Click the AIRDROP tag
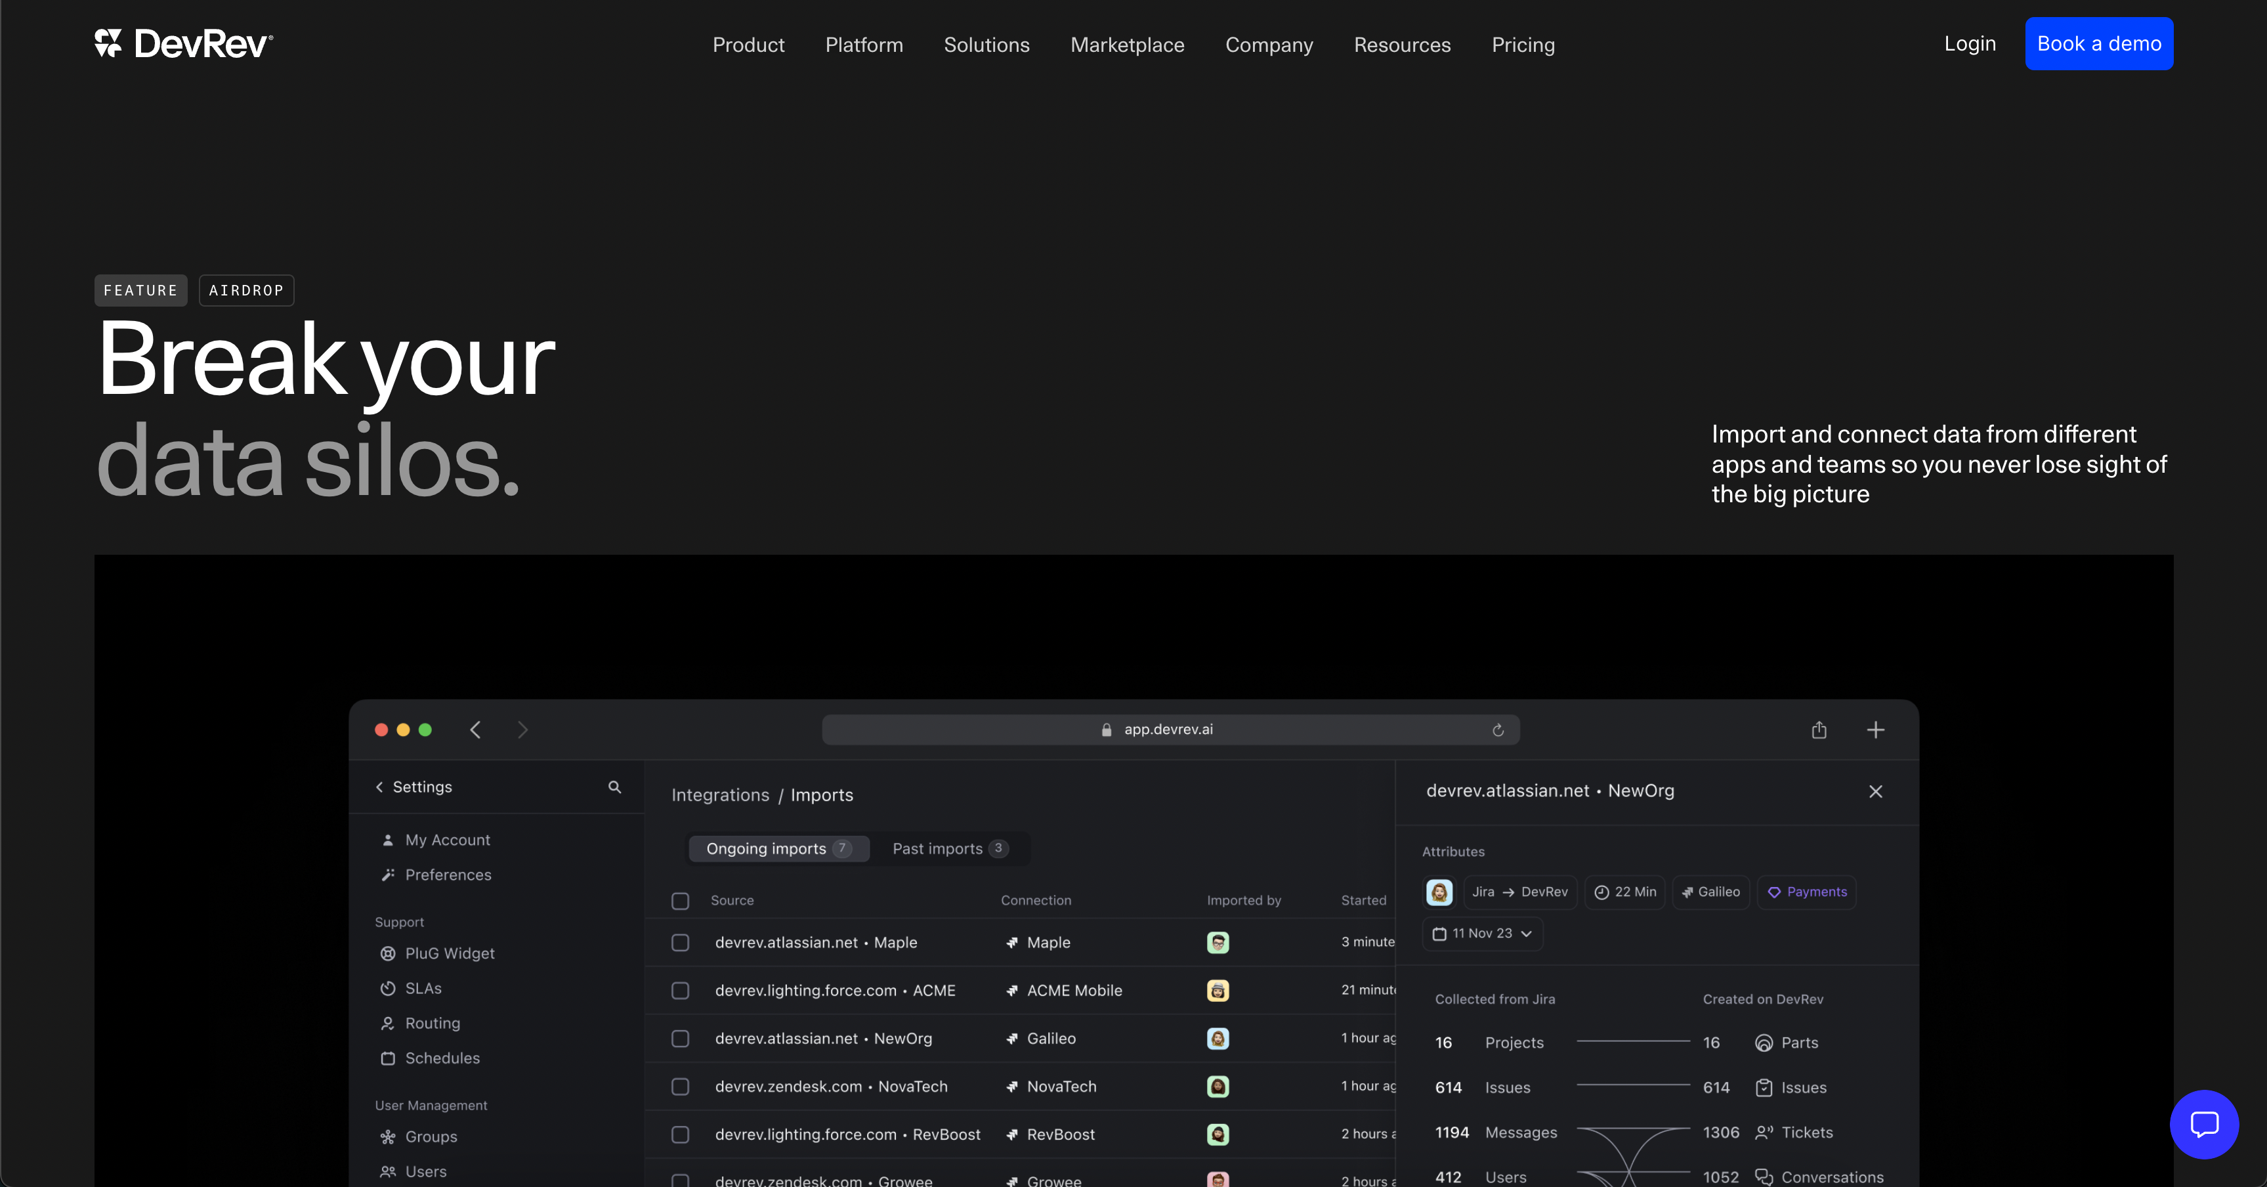This screenshot has width=2267, height=1187. click(x=246, y=290)
